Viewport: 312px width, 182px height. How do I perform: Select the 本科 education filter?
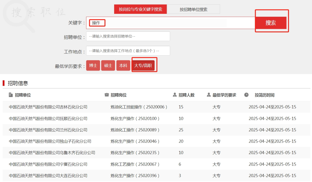123,66
